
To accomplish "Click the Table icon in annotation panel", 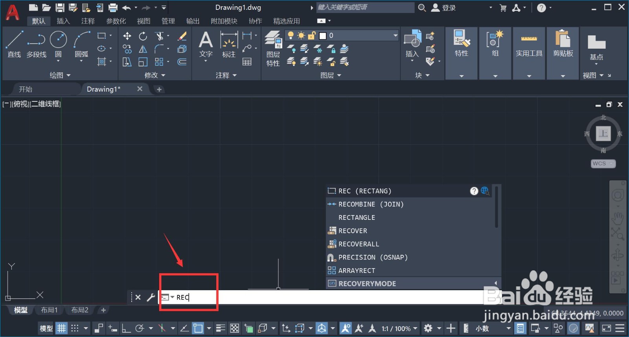I will [x=247, y=62].
